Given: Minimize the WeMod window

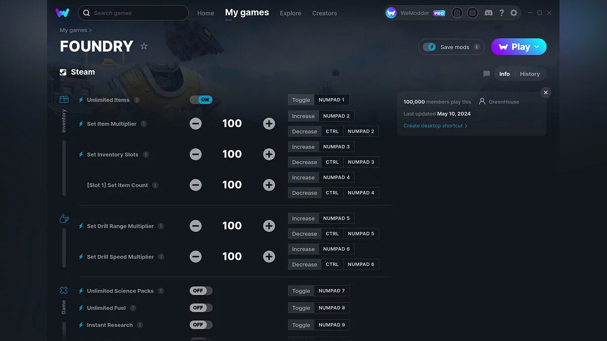Looking at the screenshot, I should [x=531, y=13].
